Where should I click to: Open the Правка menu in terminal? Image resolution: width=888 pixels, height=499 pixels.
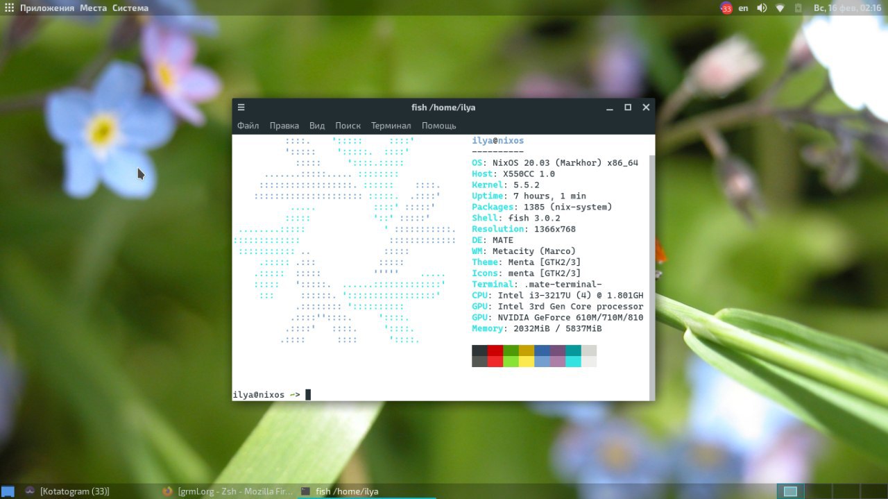coord(284,126)
